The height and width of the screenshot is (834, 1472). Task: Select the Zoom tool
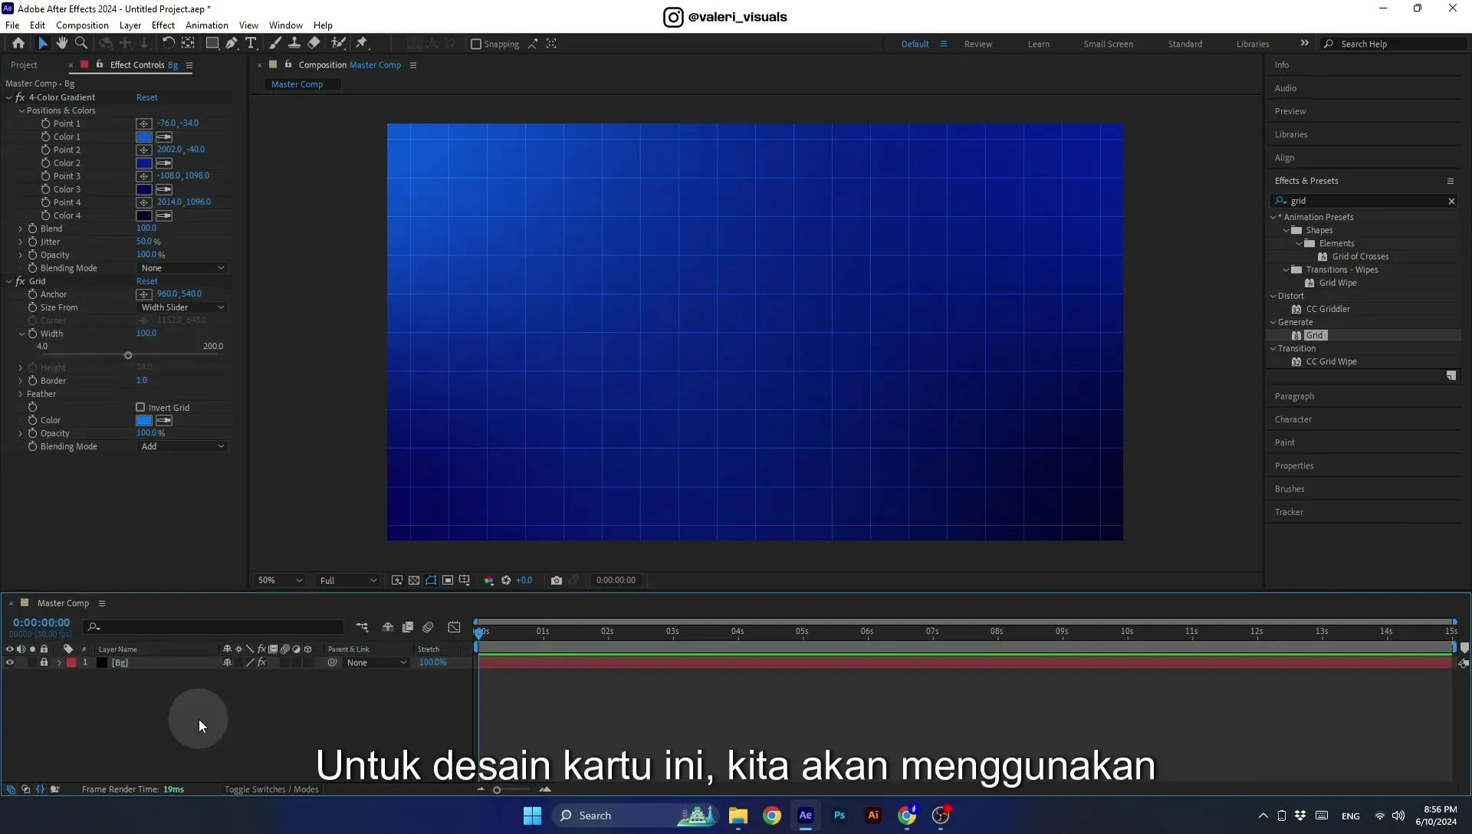[x=81, y=44]
